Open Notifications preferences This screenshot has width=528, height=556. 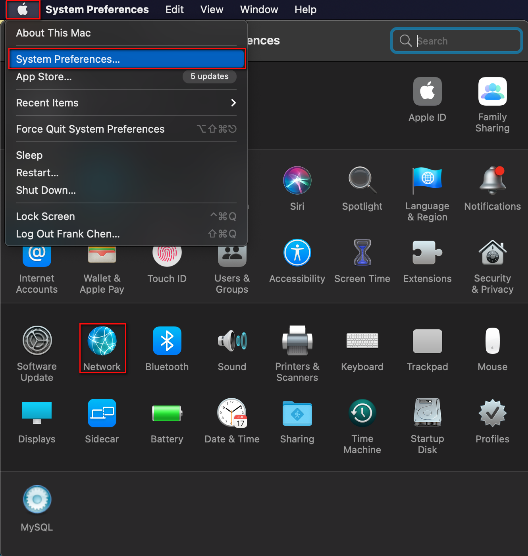[492, 189]
